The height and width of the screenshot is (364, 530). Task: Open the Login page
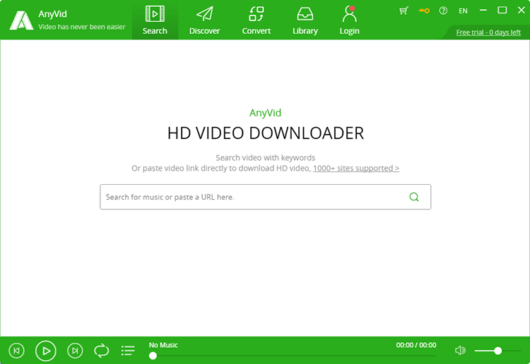[x=349, y=20]
